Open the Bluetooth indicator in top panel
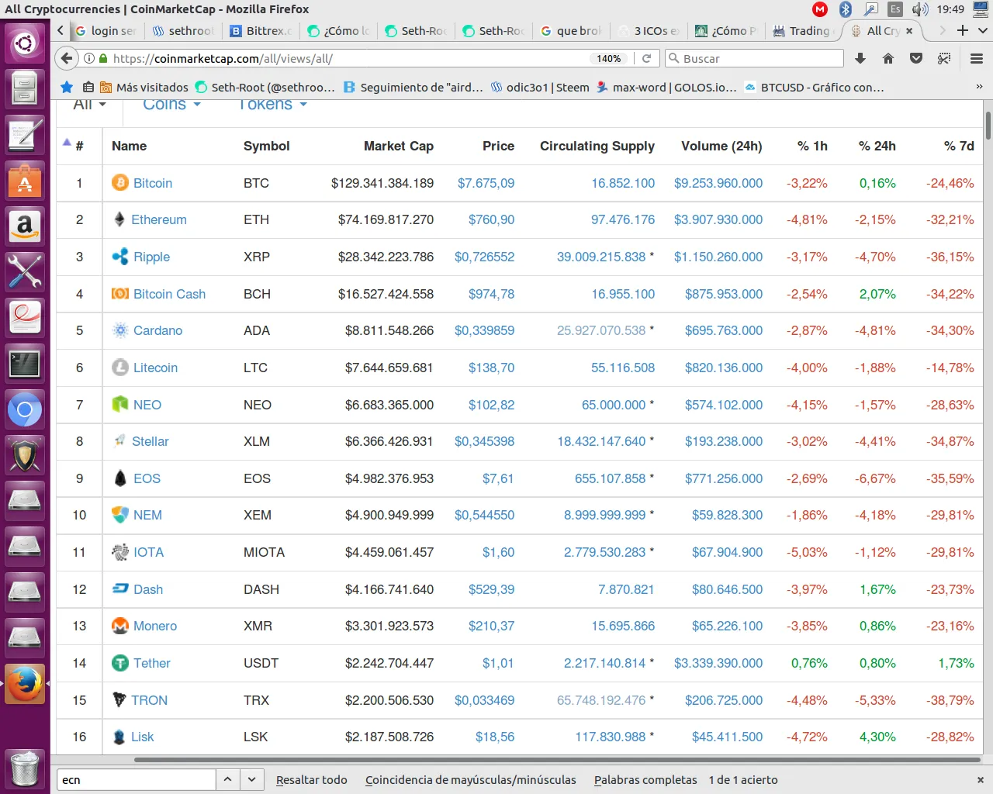This screenshot has height=794, width=993. point(846,9)
